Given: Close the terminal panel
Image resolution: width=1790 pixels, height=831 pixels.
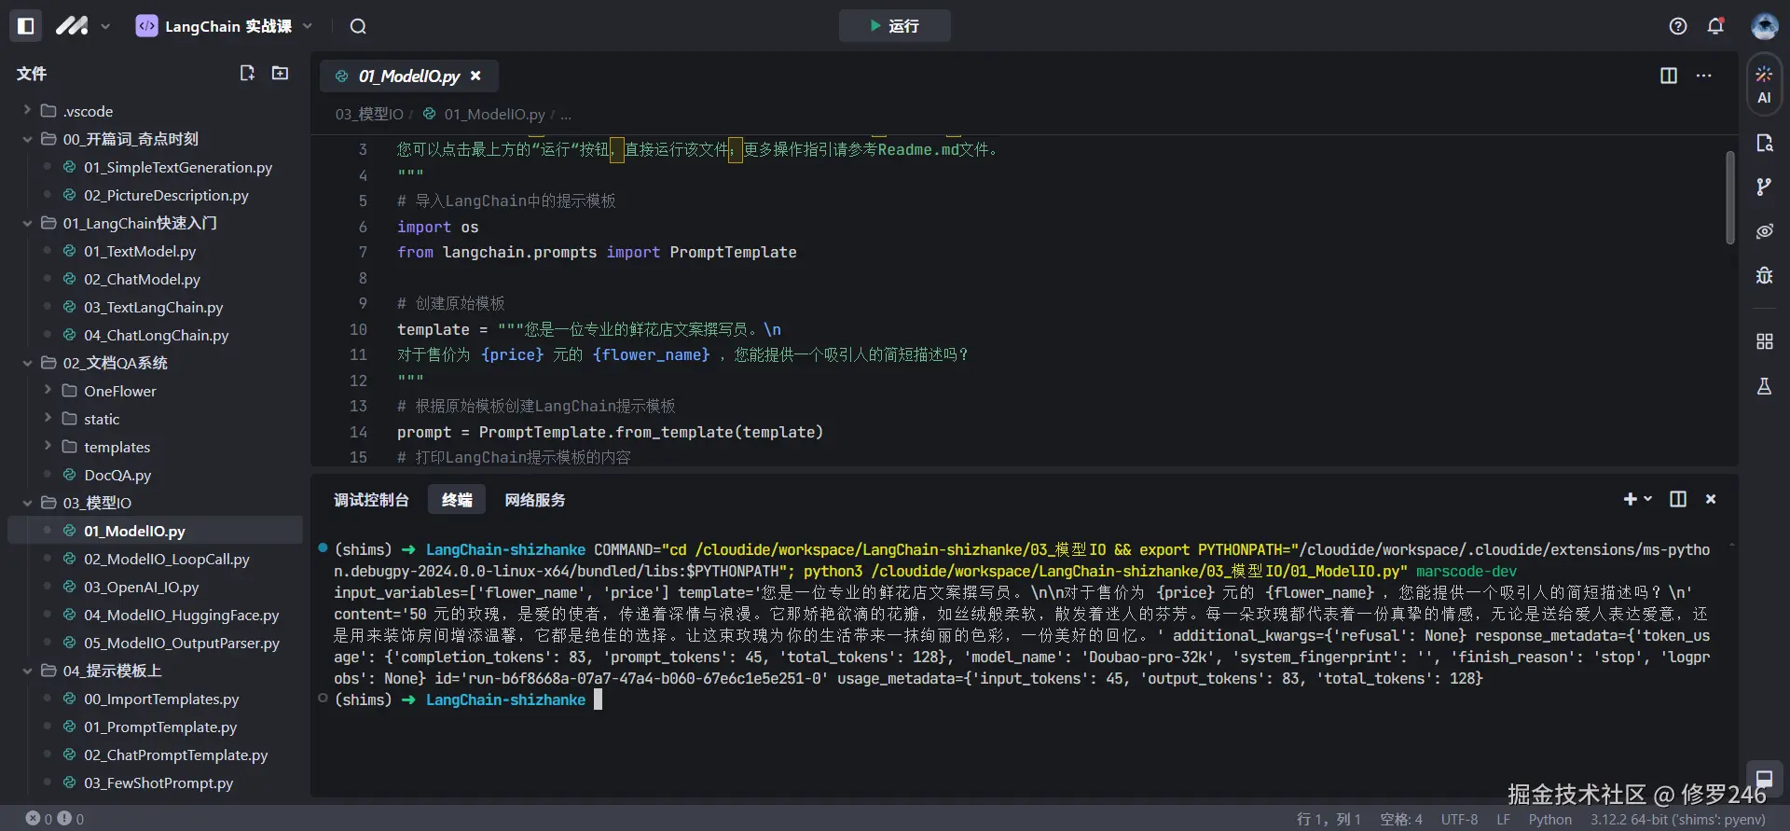Looking at the screenshot, I should click(1711, 499).
